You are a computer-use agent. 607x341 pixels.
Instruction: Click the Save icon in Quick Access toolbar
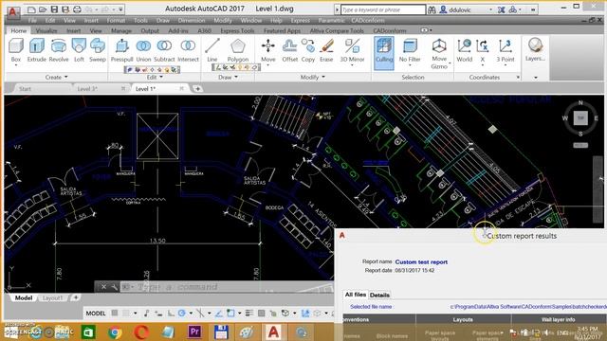[x=54, y=9]
